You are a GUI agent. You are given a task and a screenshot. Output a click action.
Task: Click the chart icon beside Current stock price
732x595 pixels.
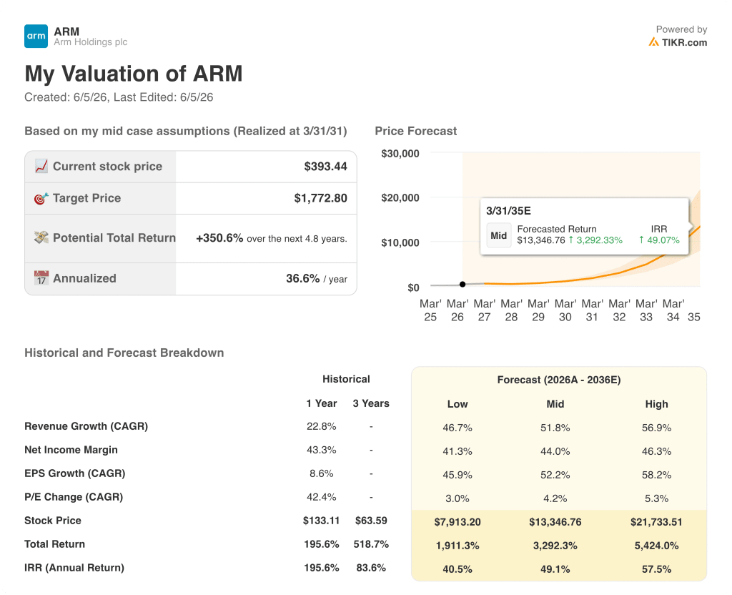pyautogui.click(x=41, y=166)
